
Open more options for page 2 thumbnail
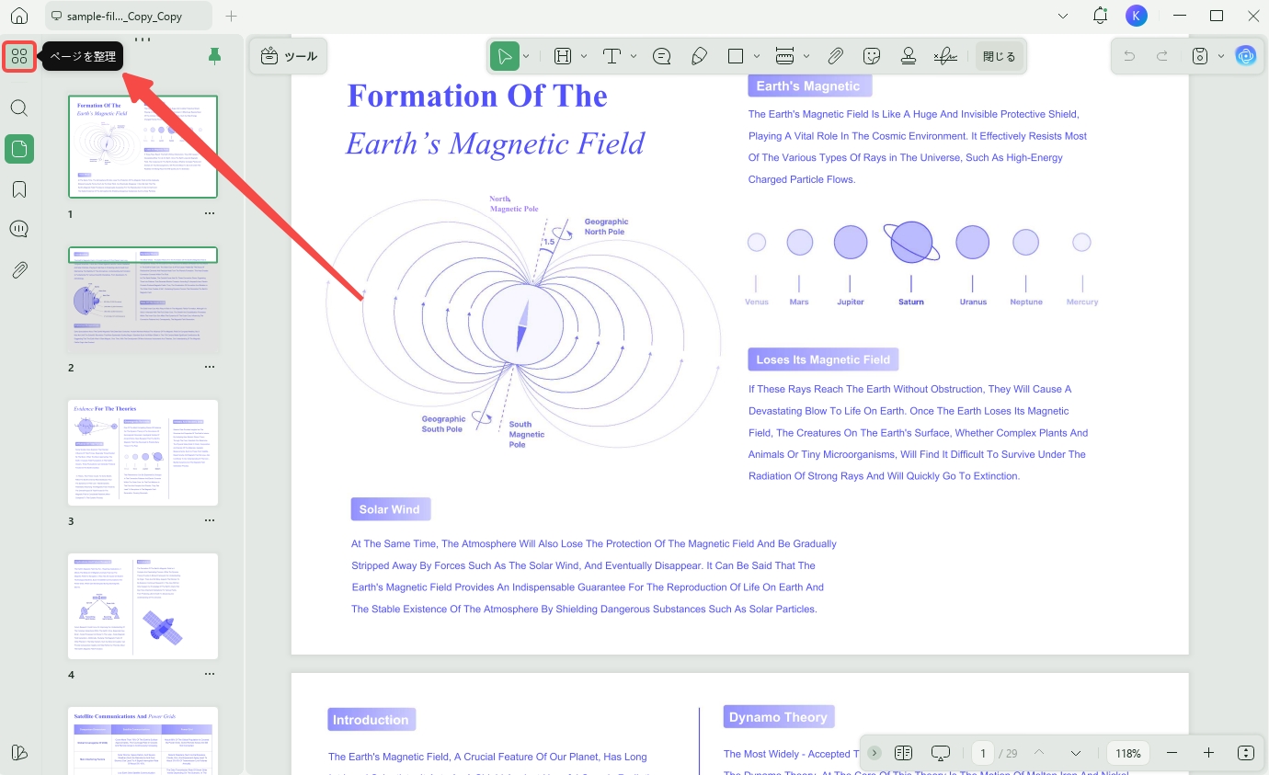(210, 367)
